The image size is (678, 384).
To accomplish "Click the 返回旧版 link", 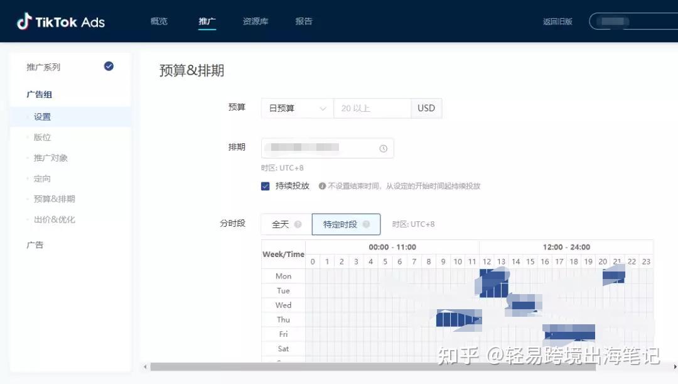I will [x=557, y=21].
